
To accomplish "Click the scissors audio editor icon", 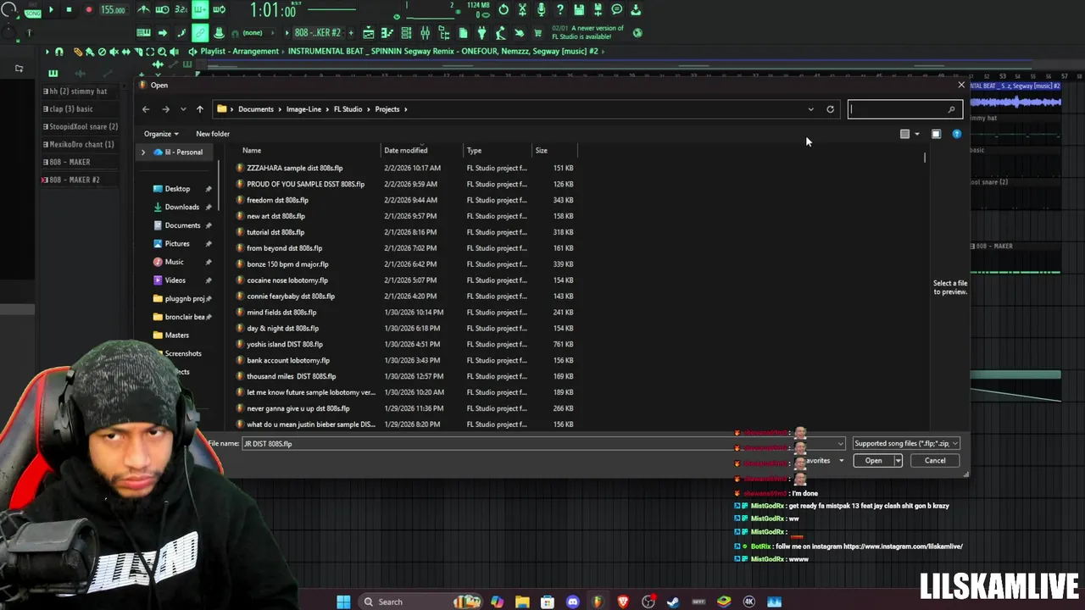I will coord(522,9).
